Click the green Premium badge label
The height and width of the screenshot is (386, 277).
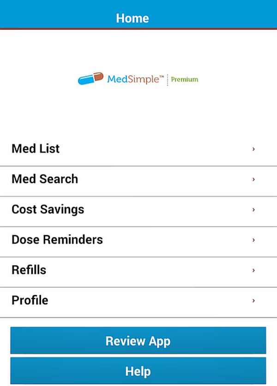(x=184, y=79)
